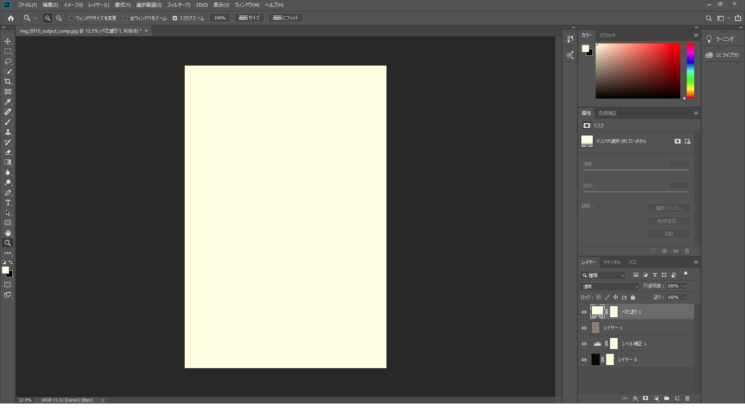The height and width of the screenshot is (419, 745).
Task: Click the delete layer trash icon
Action: tap(687, 398)
